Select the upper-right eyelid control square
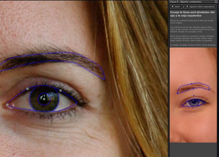The height and width of the screenshot is (157, 219). [x=60, y=90]
